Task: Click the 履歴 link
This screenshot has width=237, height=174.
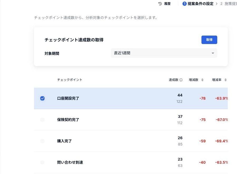Action: (x=167, y=4)
